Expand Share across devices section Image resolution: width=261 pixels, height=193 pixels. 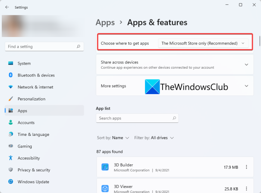(175, 65)
